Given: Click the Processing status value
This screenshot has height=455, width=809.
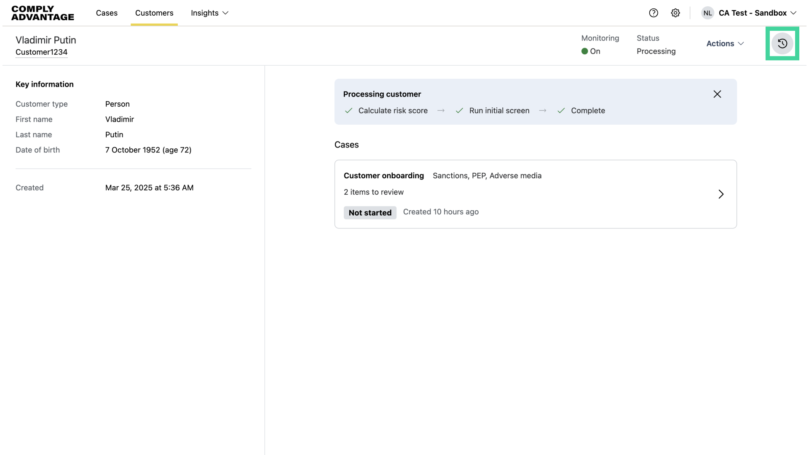Looking at the screenshot, I should point(656,51).
